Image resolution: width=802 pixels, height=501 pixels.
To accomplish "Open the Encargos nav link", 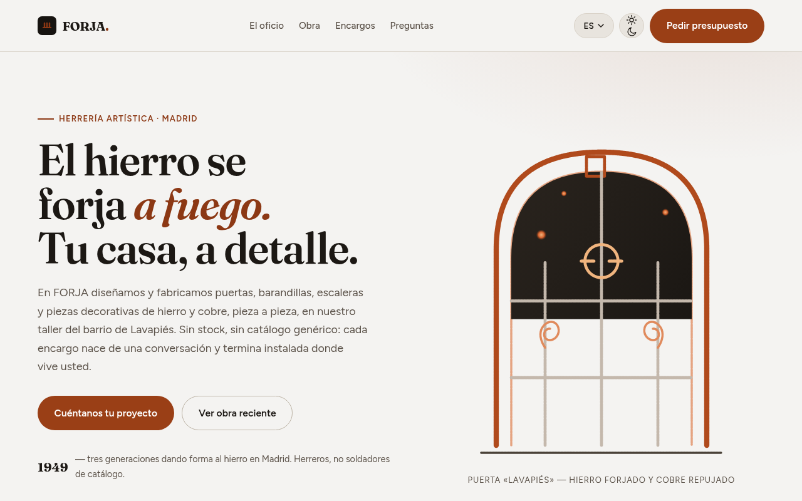I will [x=355, y=26].
